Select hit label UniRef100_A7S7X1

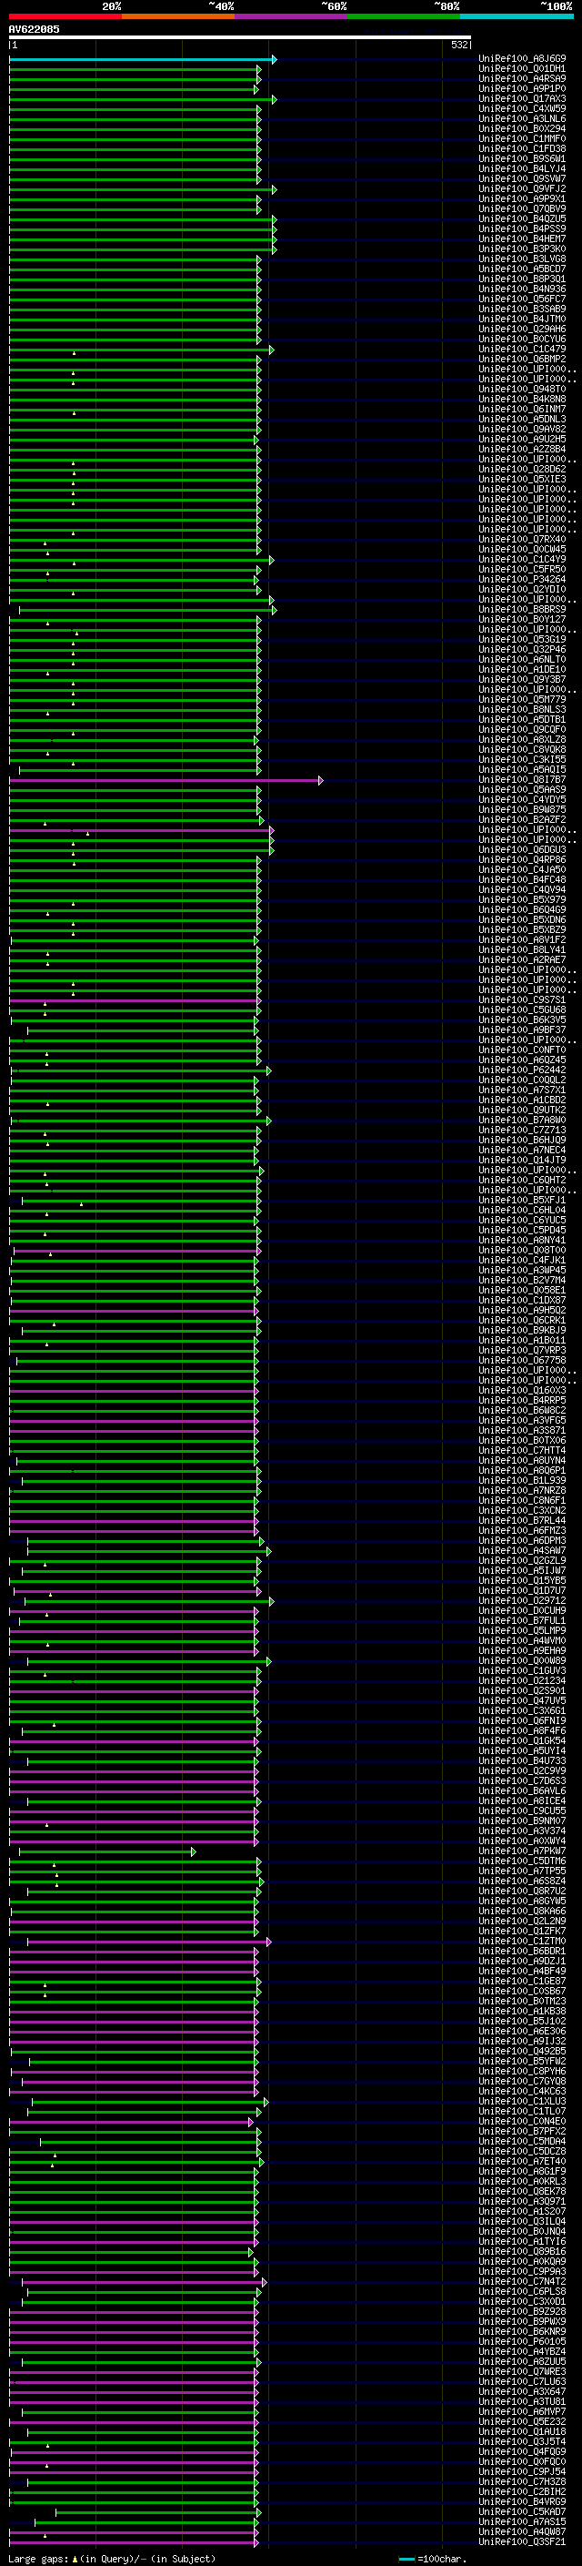[x=522, y=1090]
